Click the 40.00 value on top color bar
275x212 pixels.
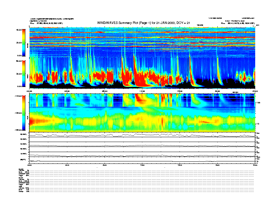(18, 30)
